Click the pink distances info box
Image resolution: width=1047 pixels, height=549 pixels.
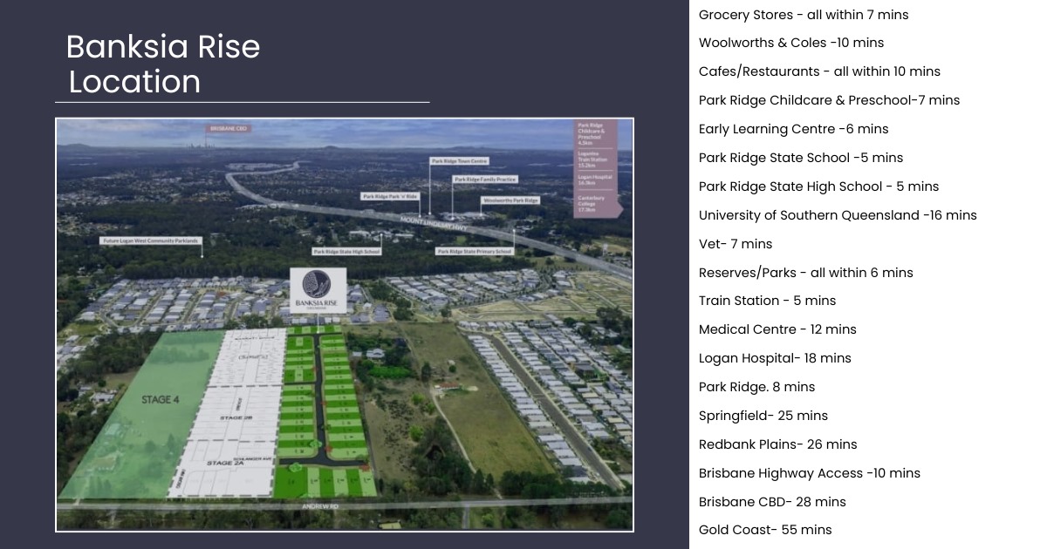click(x=597, y=168)
